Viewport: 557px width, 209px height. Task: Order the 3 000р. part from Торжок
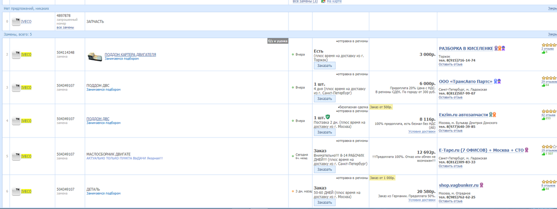click(325, 66)
